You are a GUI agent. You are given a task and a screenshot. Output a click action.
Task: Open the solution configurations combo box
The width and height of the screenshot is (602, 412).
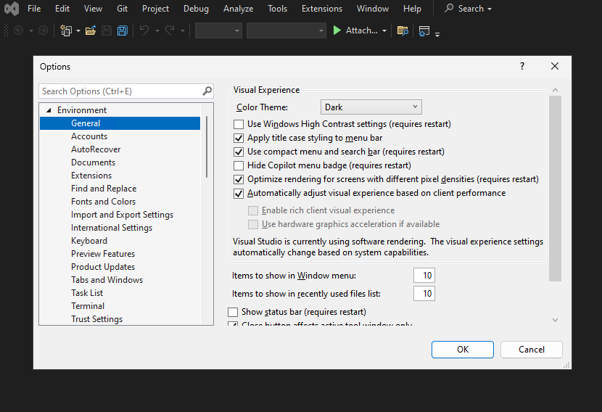click(x=218, y=30)
